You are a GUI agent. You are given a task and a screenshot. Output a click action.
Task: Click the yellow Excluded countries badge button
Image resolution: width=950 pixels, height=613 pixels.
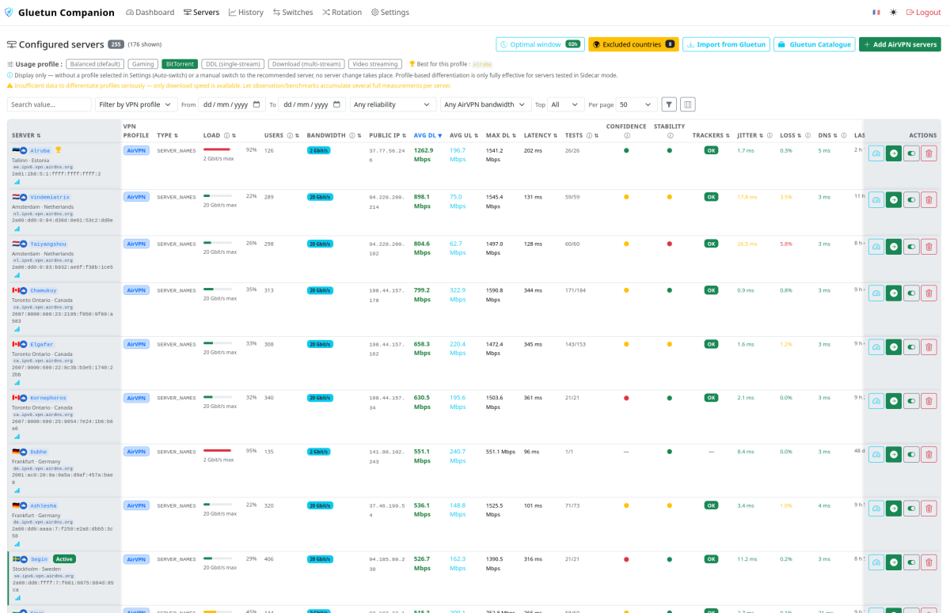click(633, 44)
